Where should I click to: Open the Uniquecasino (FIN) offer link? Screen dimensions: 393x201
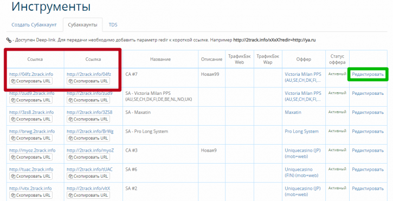[x=301, y=172]
